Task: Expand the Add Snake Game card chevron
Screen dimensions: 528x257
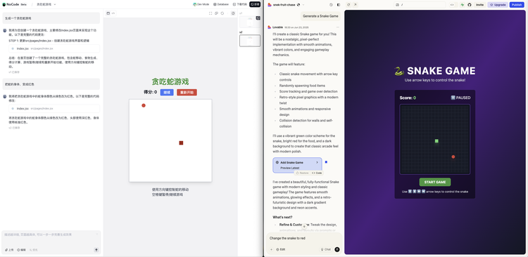Action: tap(317, 162)
